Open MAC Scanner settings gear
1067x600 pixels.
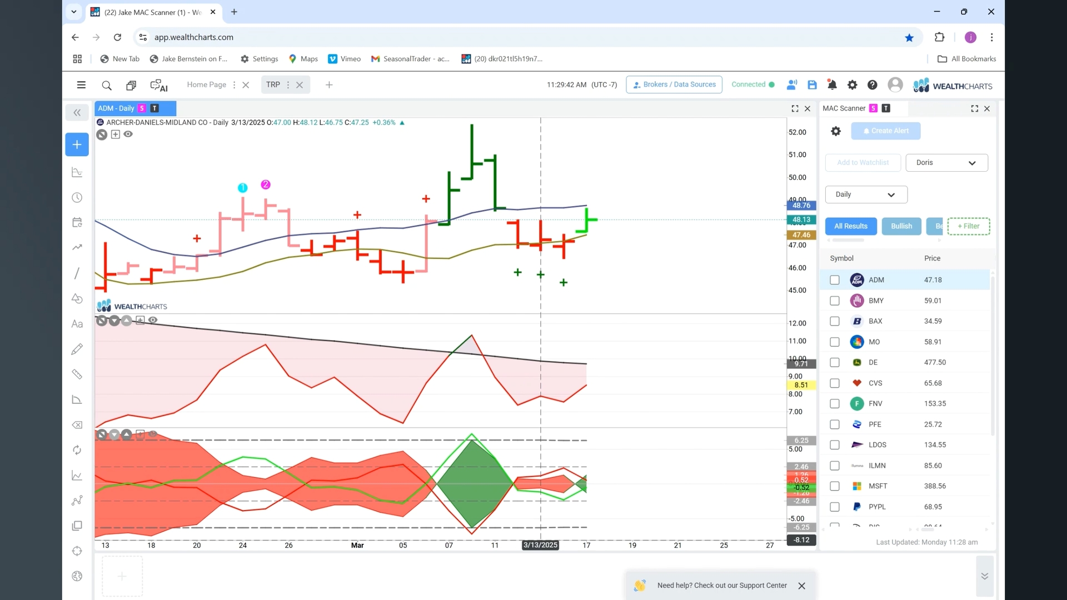(x=836, y=131)
